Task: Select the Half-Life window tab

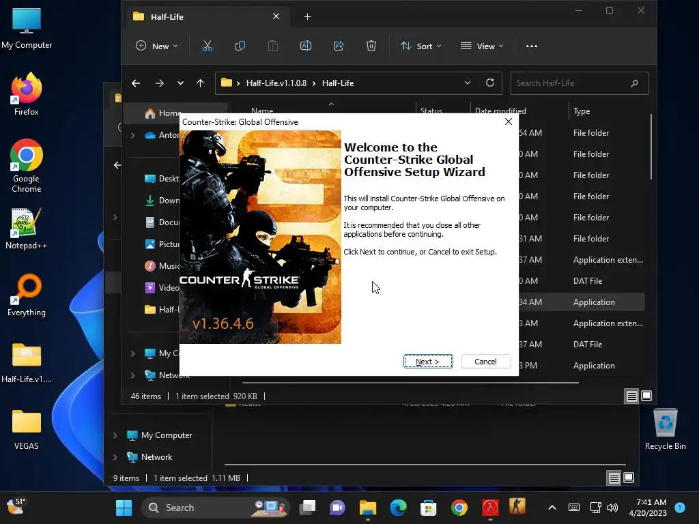Action: 209,17
